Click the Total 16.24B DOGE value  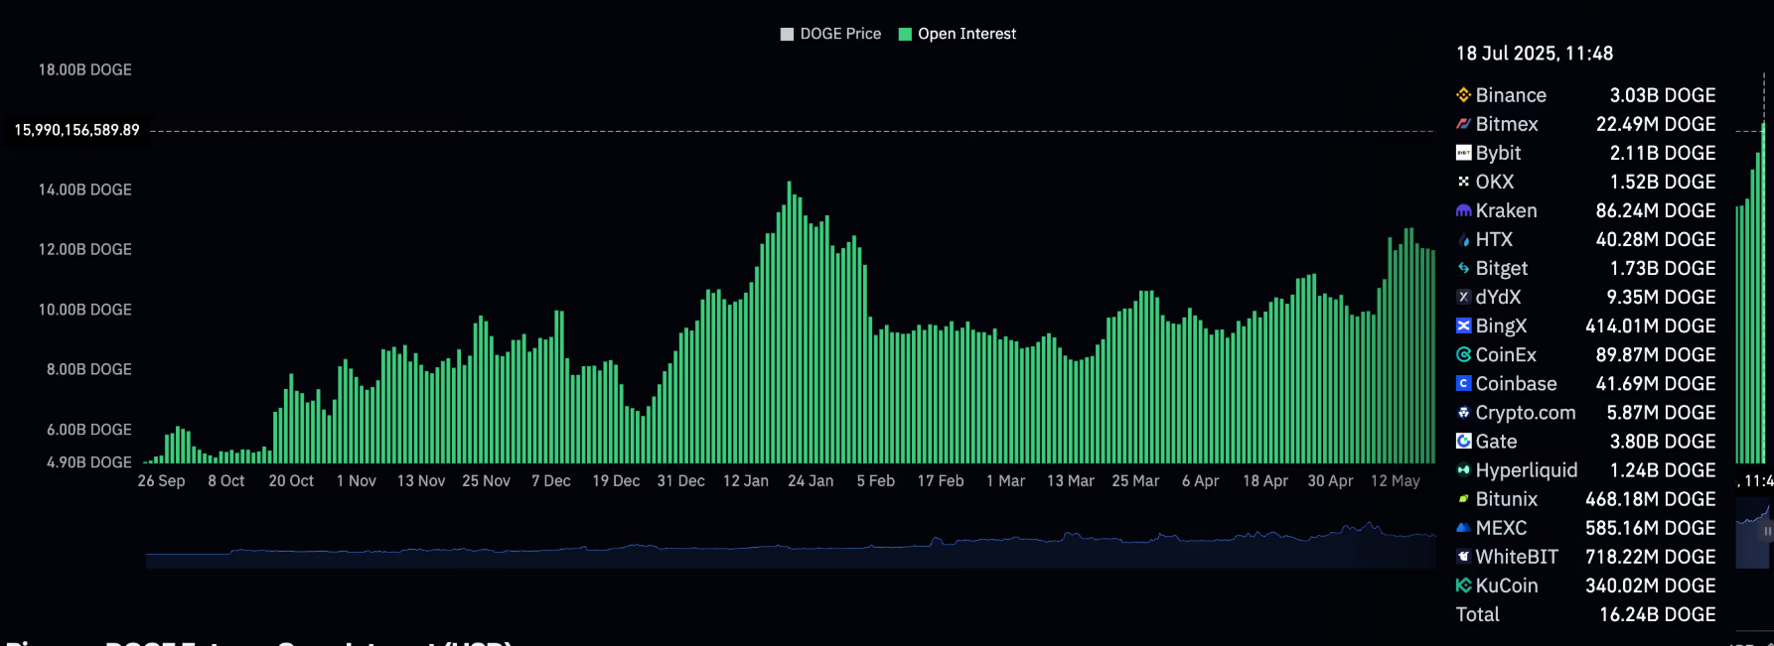click(1658, 614)
